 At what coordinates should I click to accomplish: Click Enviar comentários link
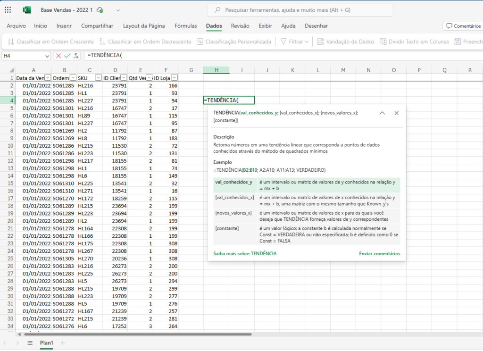click(380, 254)
